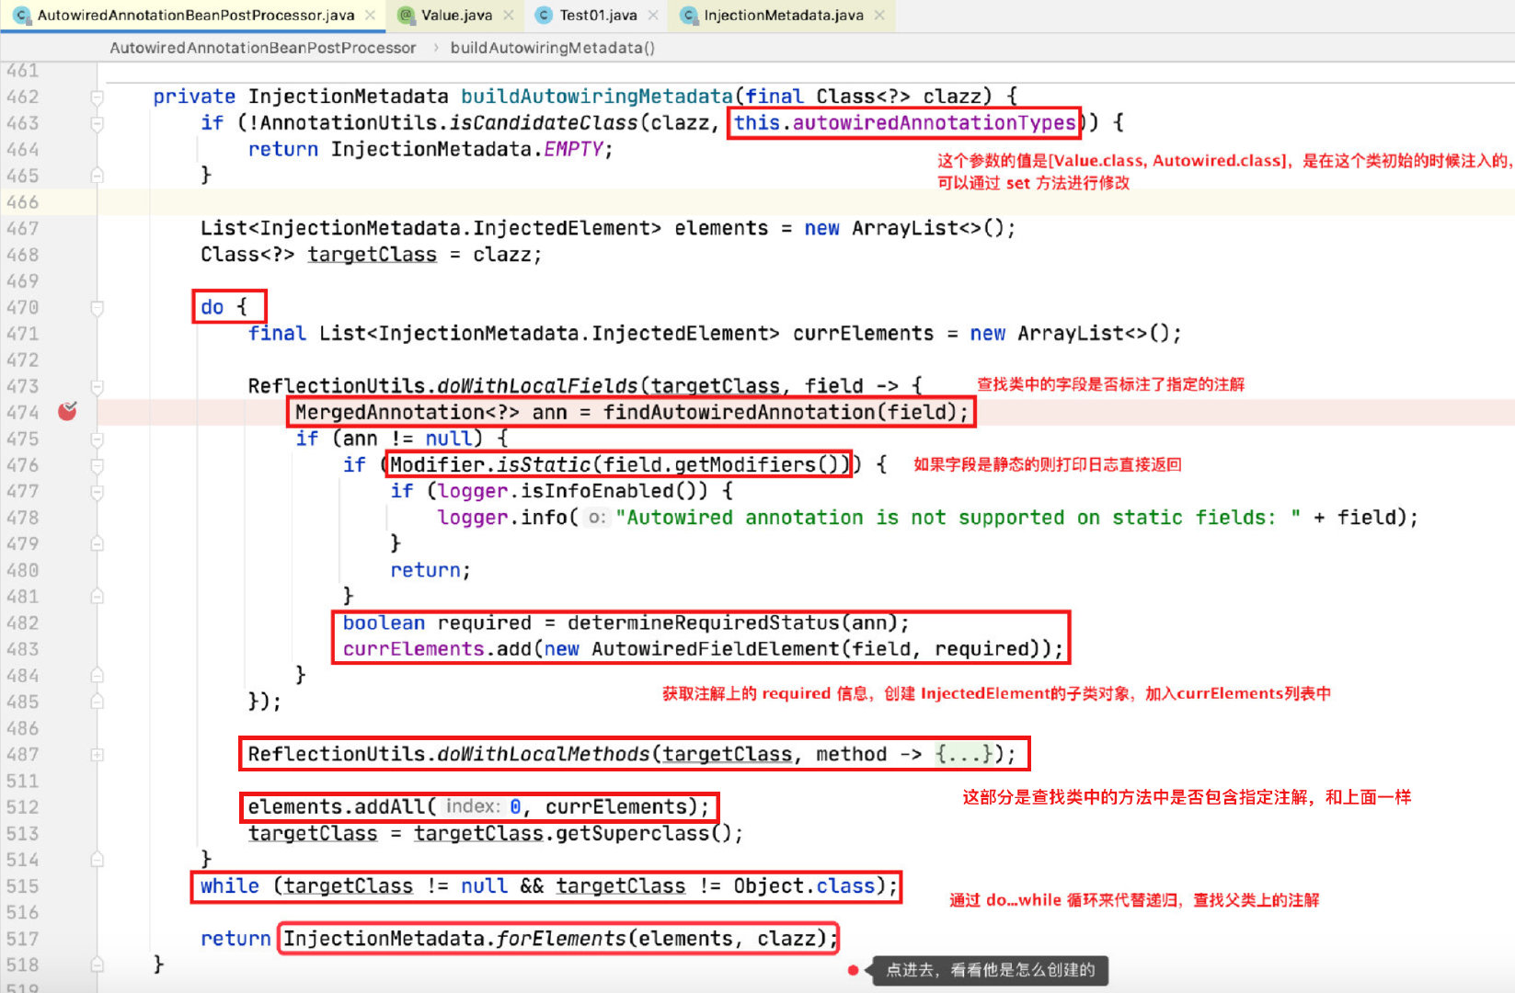Click the fold end marker at line 481
Viewport: 1515px width, 993px height.
point(97,597)
